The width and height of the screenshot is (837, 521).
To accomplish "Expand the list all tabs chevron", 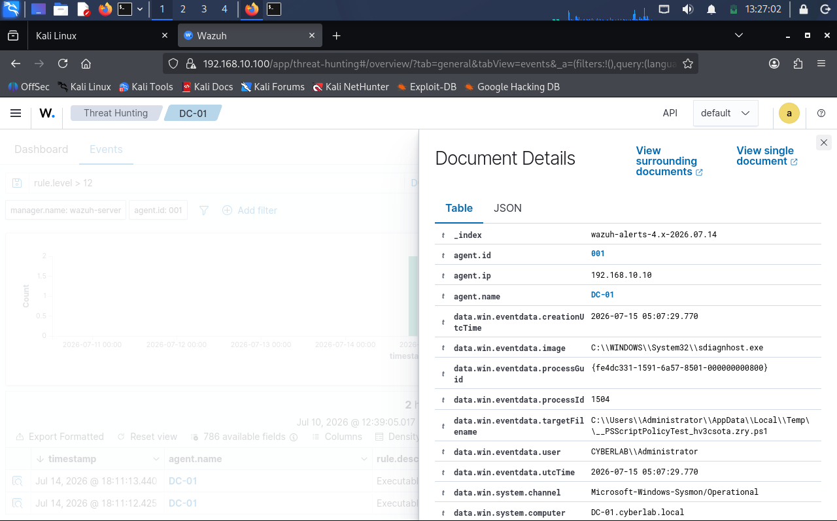I will point(739,35).
